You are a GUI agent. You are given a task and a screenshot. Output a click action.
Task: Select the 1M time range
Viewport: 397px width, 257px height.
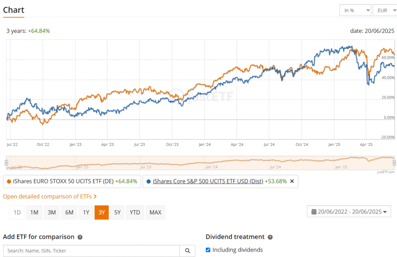pyautogui.click(x=34, y=212)
